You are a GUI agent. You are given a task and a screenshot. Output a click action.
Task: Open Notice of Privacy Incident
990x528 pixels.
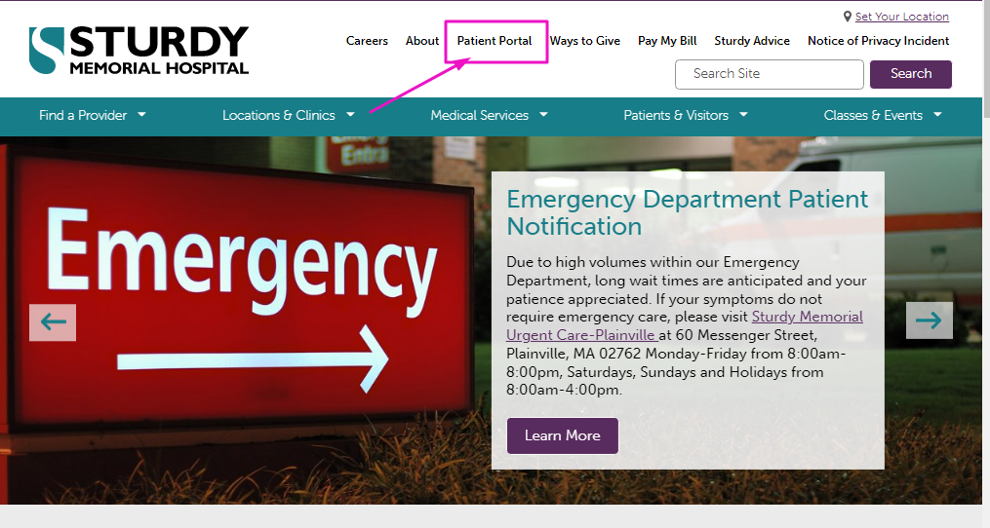pos(878,41)
